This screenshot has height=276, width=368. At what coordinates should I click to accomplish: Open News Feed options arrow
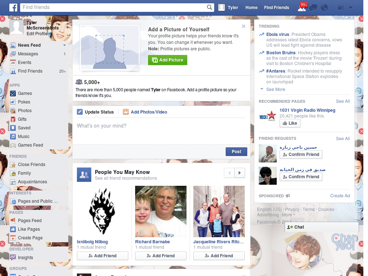point(64,45)
